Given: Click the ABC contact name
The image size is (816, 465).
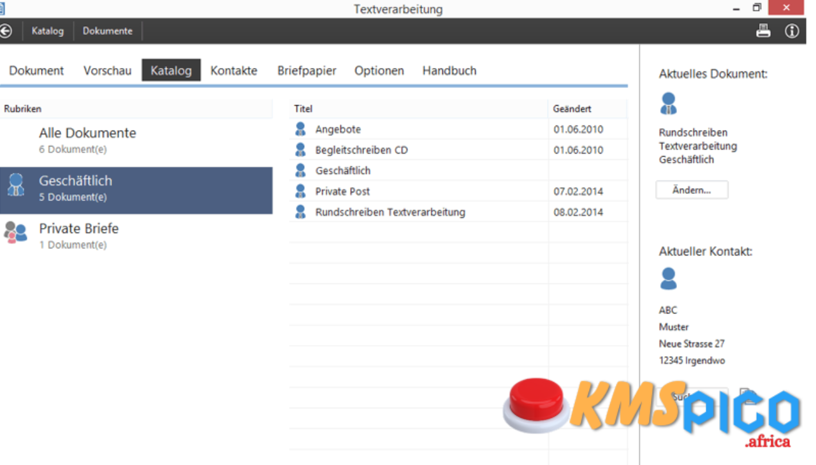Looking at the screenshot, I should click(x=668, y=310).
